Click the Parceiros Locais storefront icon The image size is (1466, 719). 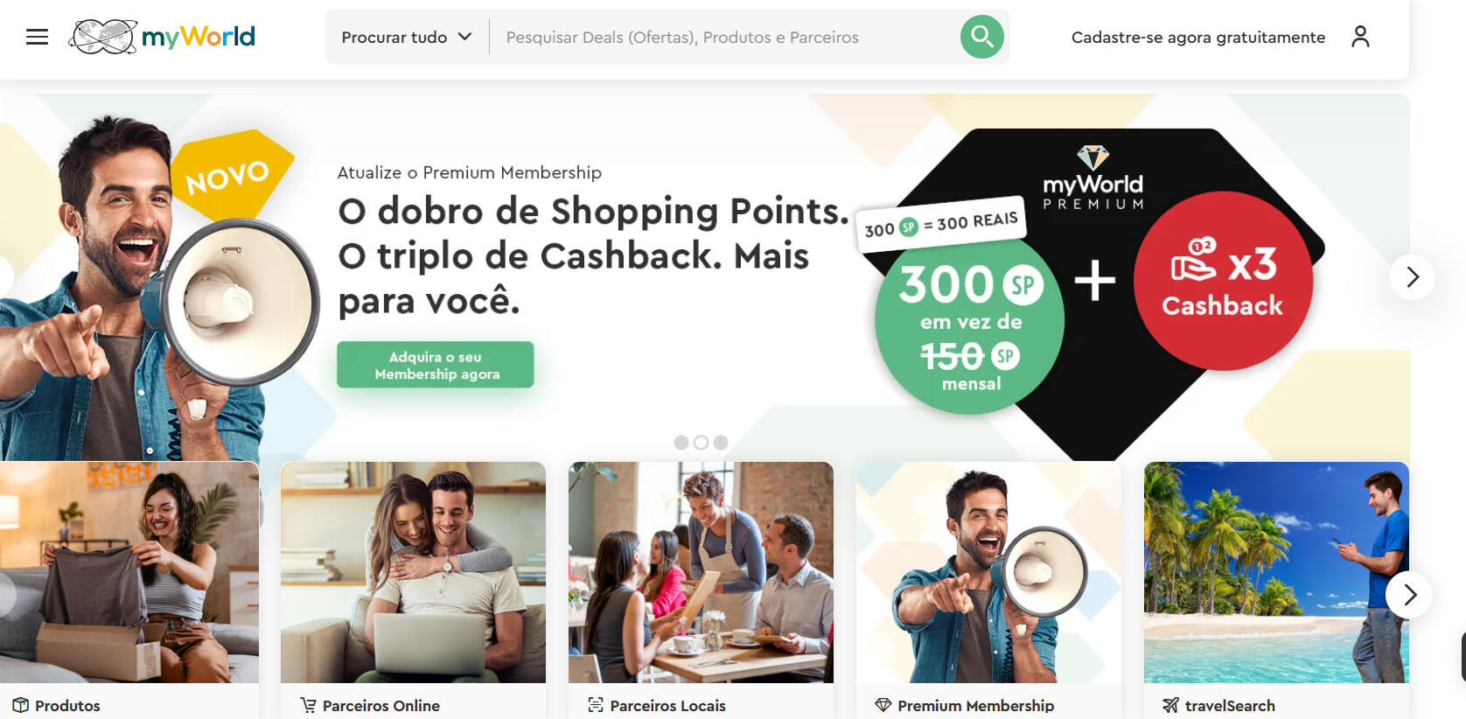click(596, 705)
